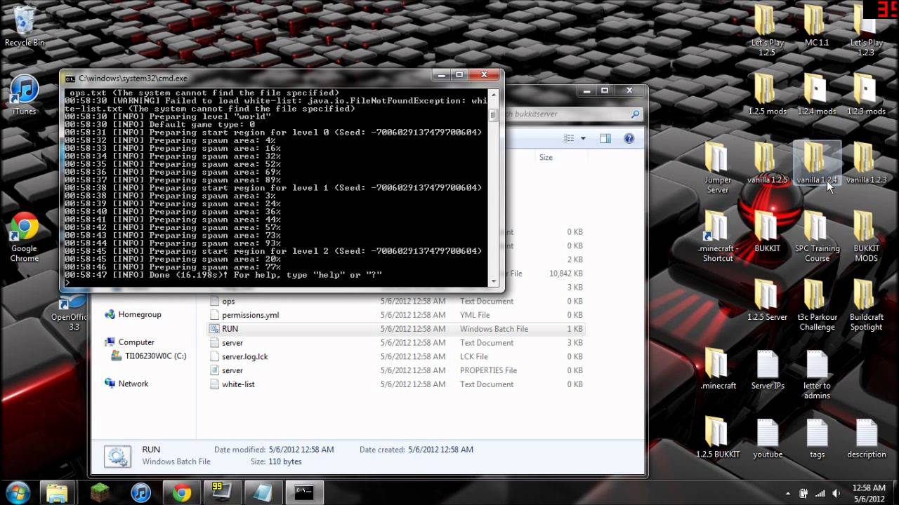Select the 1.2.5 mods folder
This screenshot has height=505, width=899.
click(x=767, y=95)
